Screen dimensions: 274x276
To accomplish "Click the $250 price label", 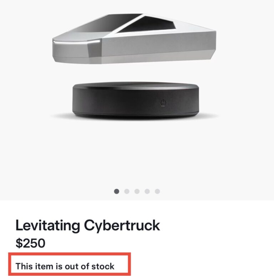I will 30,243.
